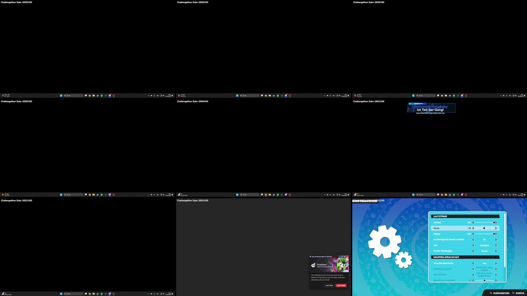Viewport: 527px width, 296px height.
Task: Click the right arrow next to Ton Standard
Action: pyautogui.click(x=496, y=245)
